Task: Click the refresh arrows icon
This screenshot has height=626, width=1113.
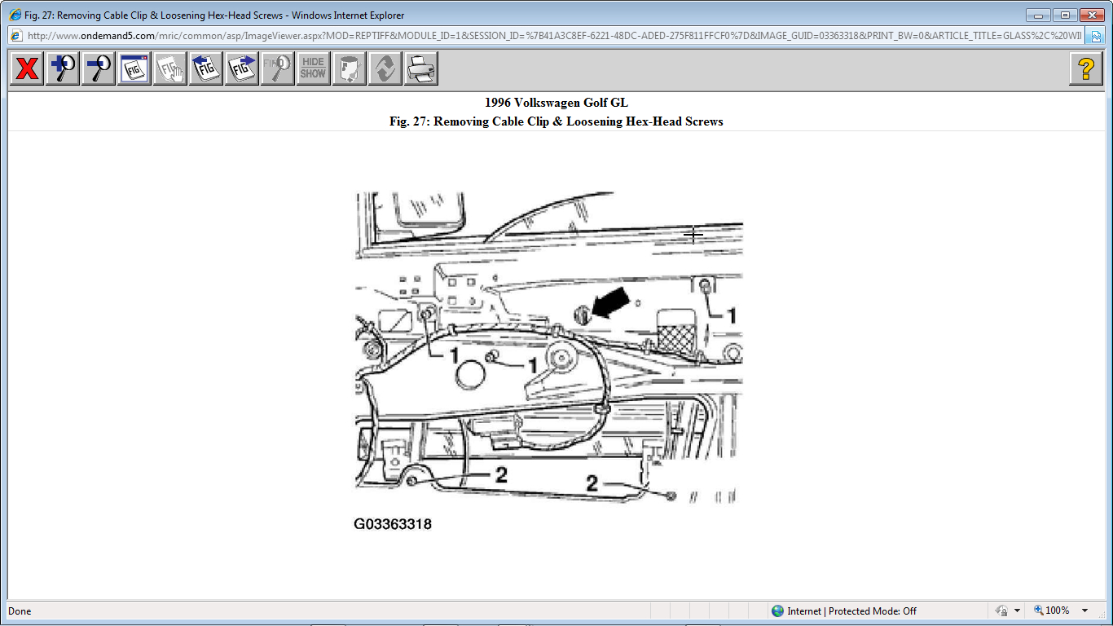Action: point(385,68)
